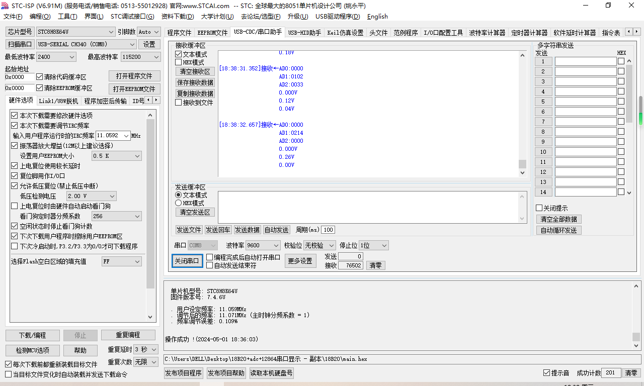Switch to the 波特率计算器 tab

click(487, 33)
